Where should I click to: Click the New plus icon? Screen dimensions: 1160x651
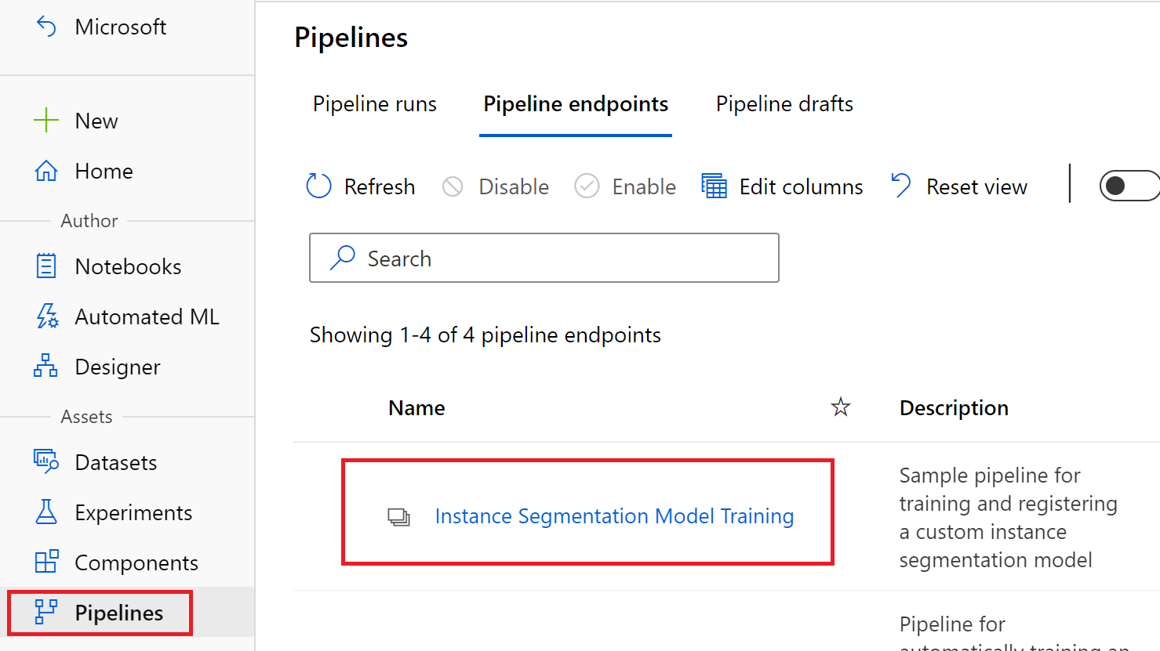click(46, 121)
